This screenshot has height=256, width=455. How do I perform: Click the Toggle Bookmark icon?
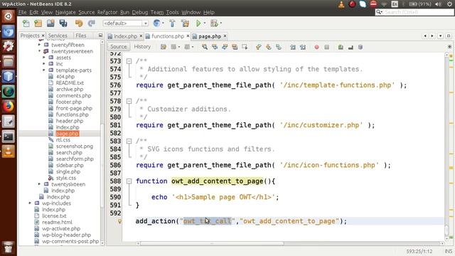[279, 47]
